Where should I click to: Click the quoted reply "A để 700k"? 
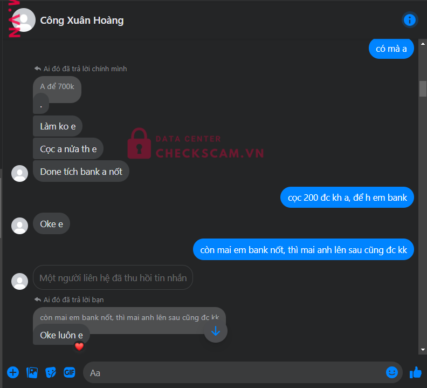[x=57, y=87]
